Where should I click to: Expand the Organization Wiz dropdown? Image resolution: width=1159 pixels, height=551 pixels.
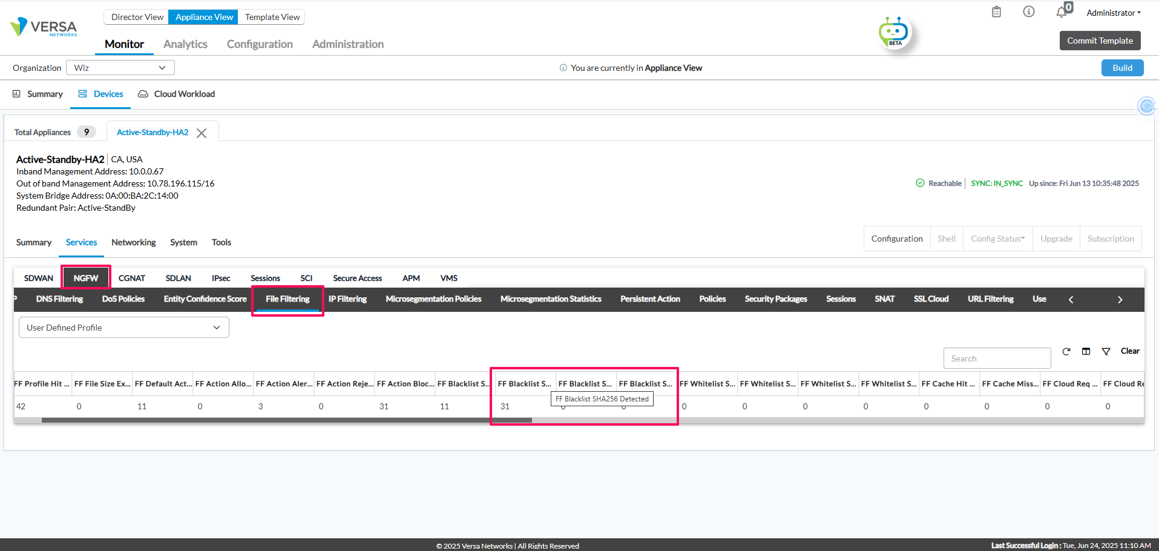[x=120, y=68]
